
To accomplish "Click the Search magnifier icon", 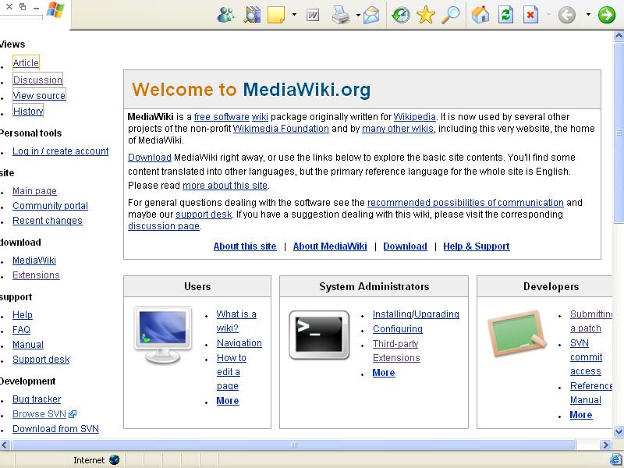I will pos(451,15).
